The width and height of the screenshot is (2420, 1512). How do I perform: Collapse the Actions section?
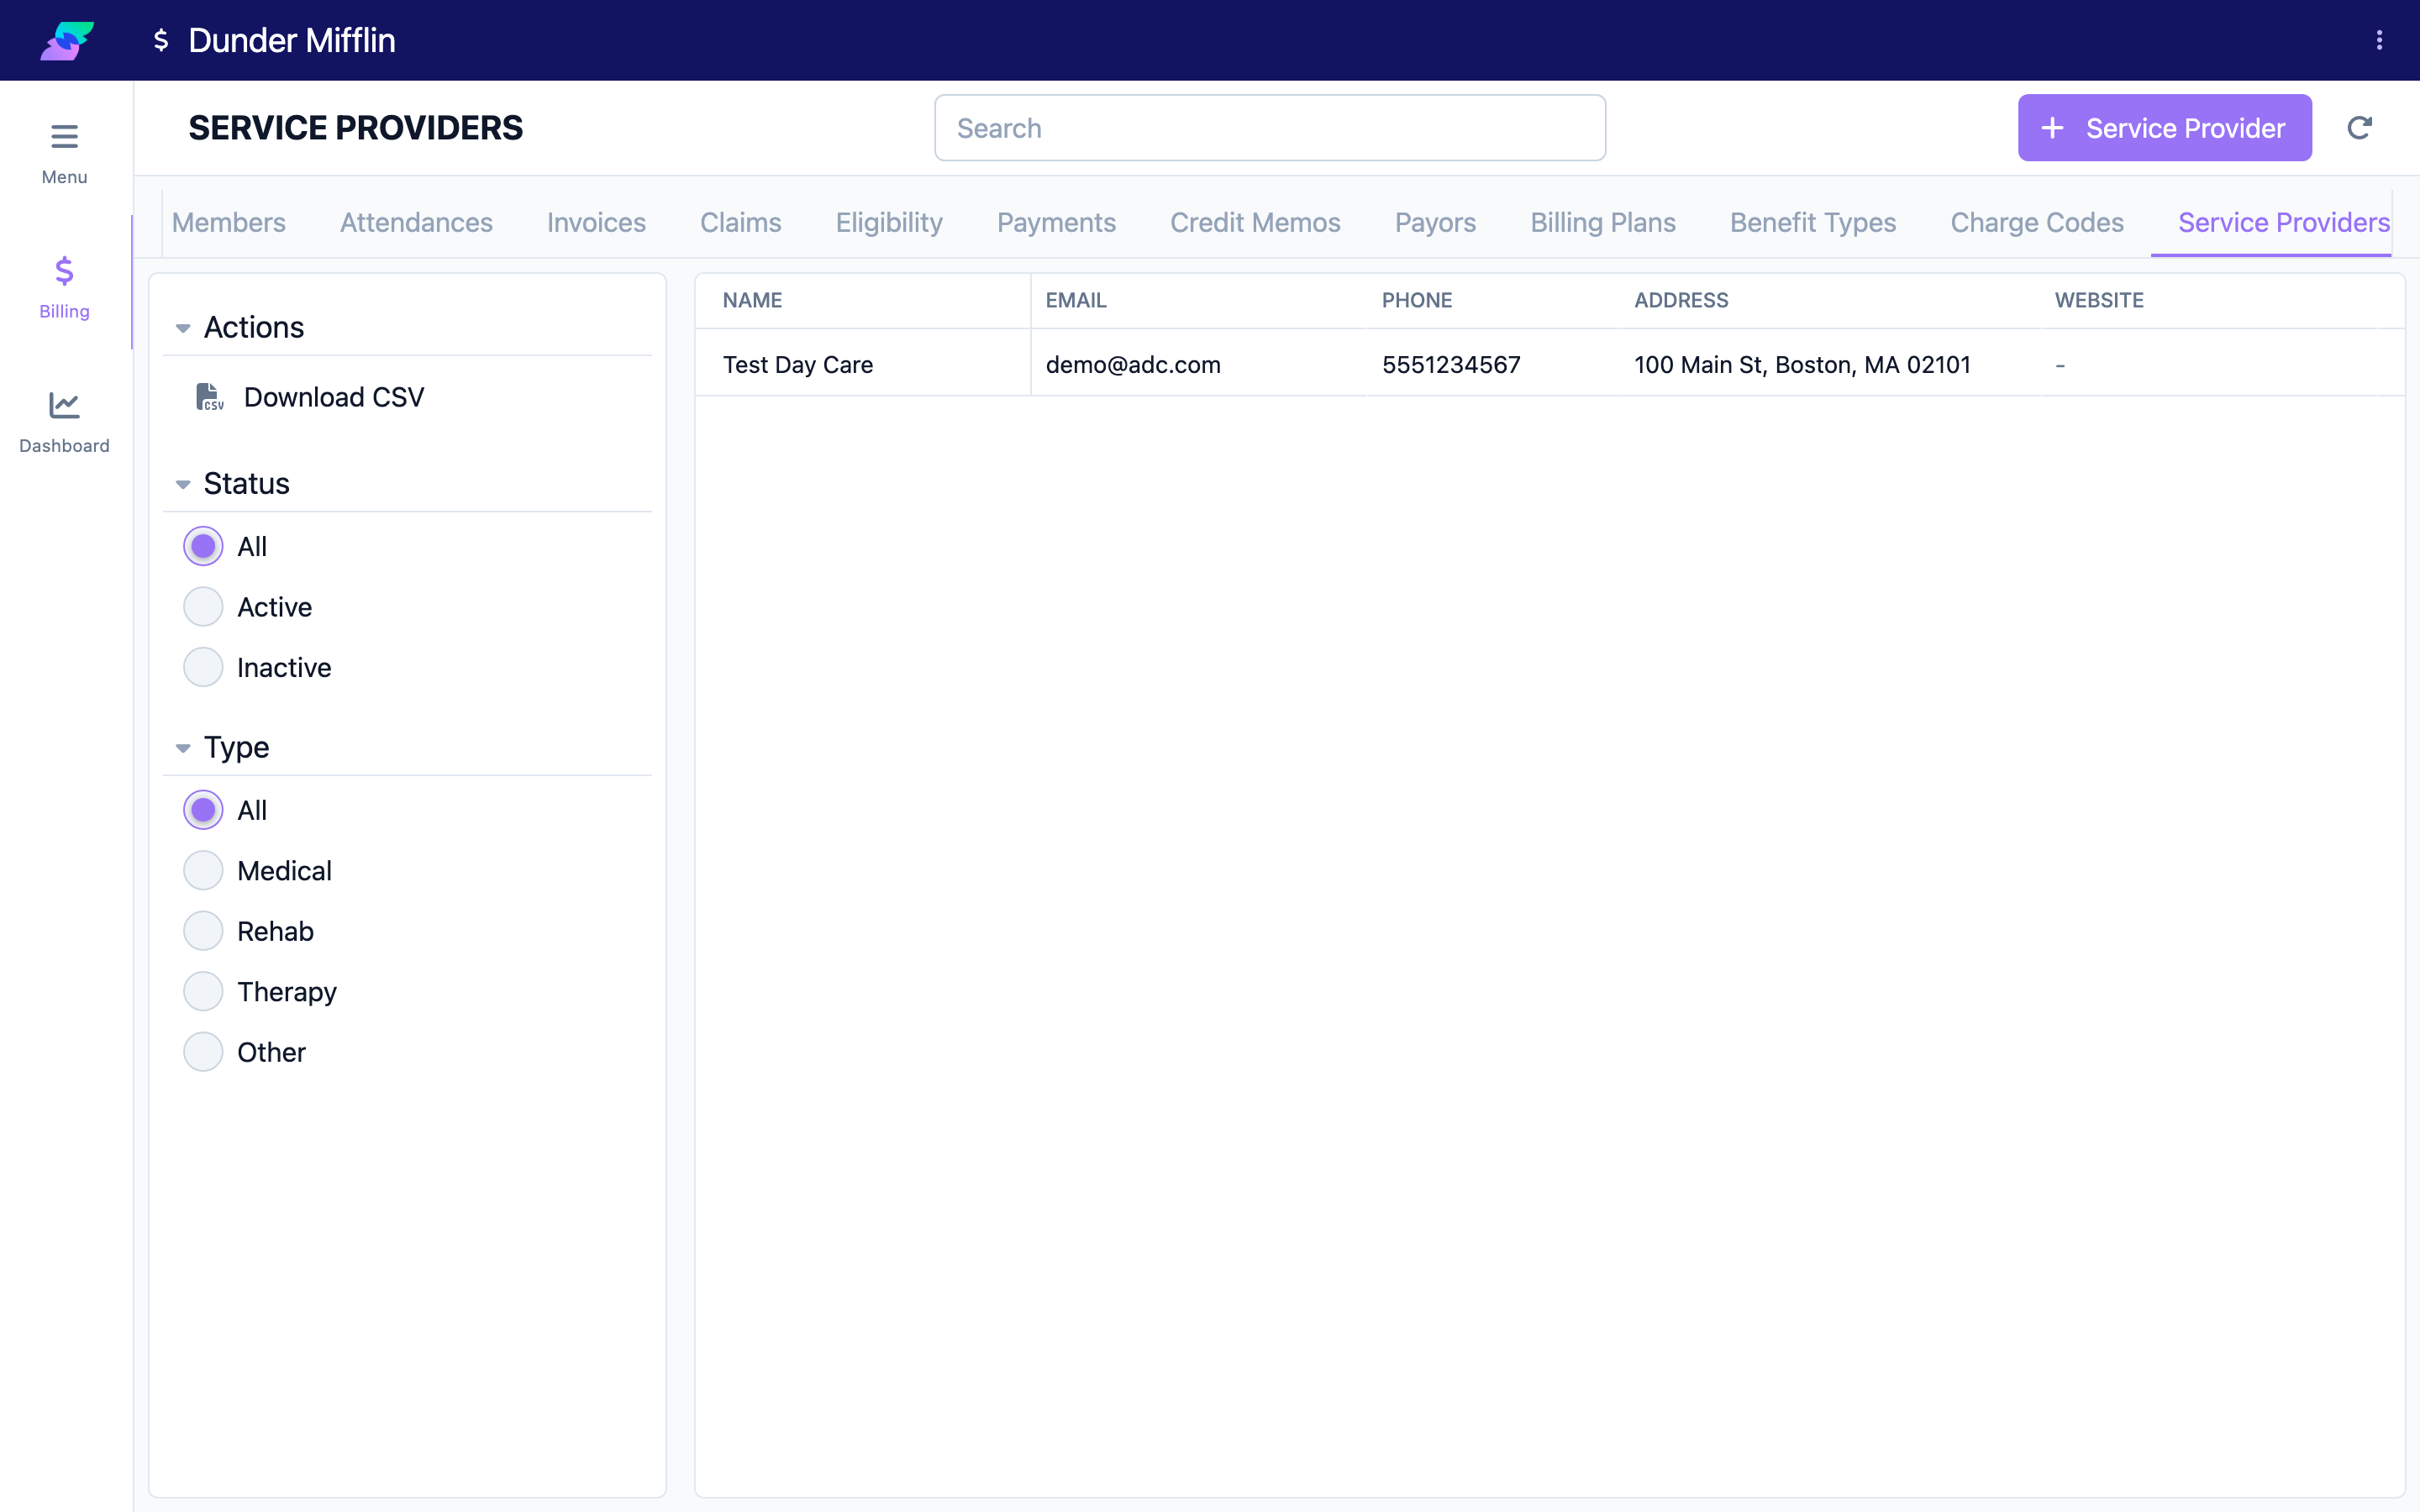point(183,328)
